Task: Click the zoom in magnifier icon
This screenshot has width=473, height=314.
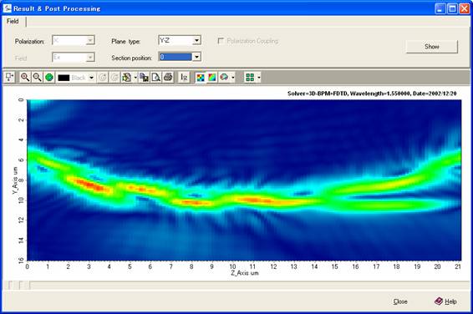Action: [25, 78]
